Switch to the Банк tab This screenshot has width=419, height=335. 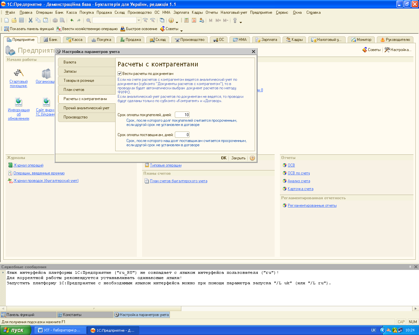[50, 40]
